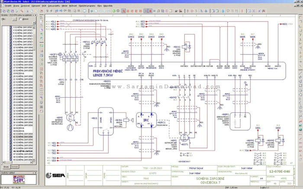Click the first connection symbols icon with blue border

point(124,11)
